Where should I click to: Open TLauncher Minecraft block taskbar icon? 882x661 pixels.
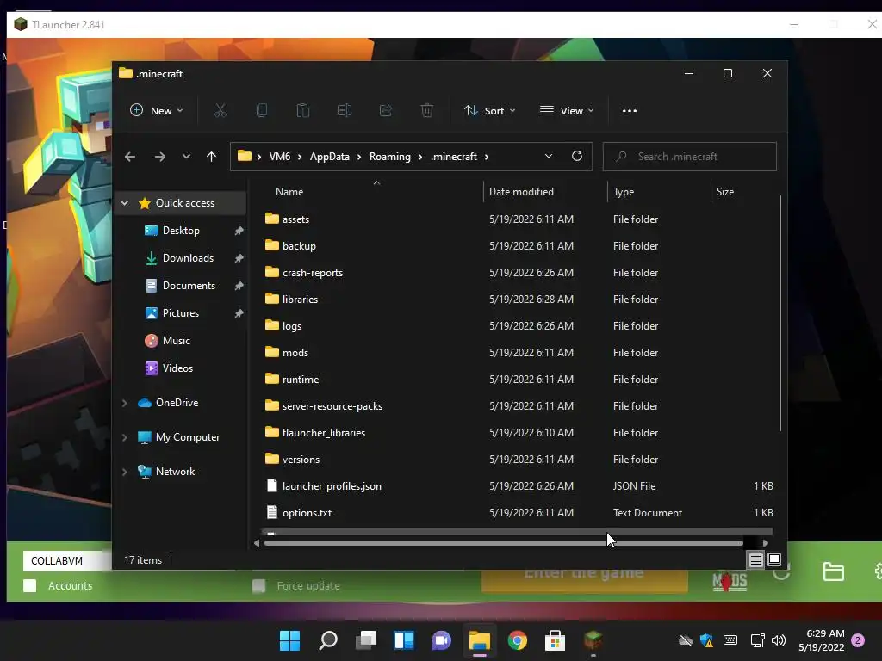(x=593, y=640)
